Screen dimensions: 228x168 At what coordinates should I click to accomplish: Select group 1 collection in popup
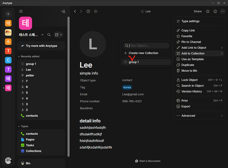click(146, 62)
